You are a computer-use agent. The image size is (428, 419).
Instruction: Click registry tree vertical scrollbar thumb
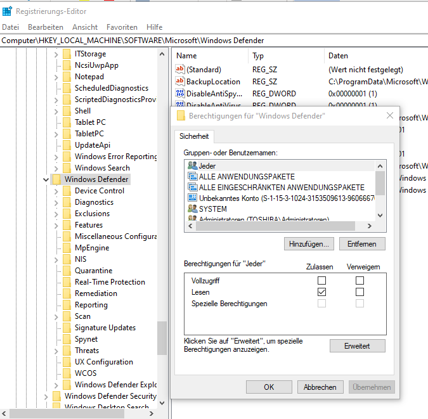coord(162,338)
